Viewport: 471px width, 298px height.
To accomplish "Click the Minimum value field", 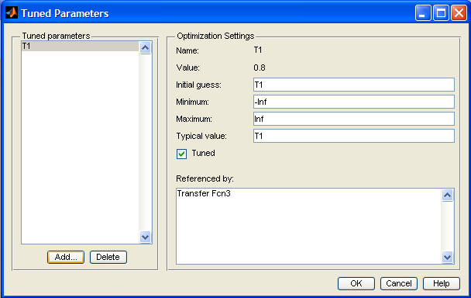I will (354, 102).
